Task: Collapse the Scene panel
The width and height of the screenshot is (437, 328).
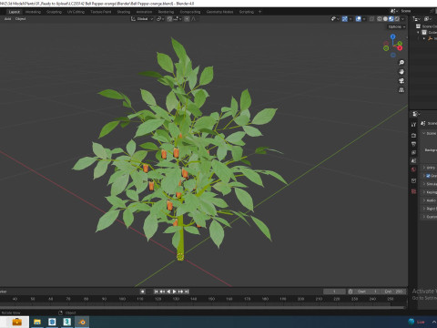Action: tap(424, 133)
